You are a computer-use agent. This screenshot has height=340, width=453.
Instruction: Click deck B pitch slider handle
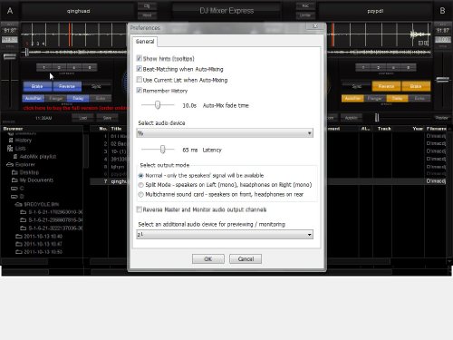click(x=442, y=80)
